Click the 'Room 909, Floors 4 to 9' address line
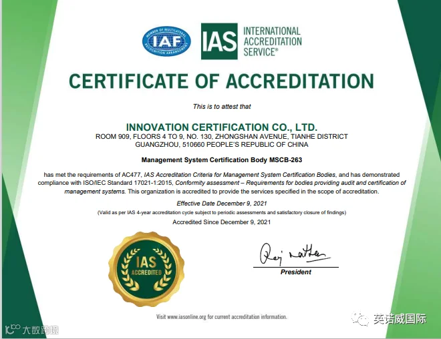Screen dimensions: 441x339 coord(222,137)
